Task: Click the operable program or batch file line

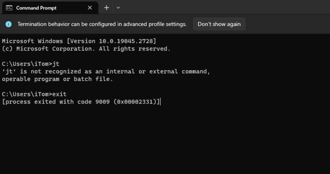Action: 58,79
